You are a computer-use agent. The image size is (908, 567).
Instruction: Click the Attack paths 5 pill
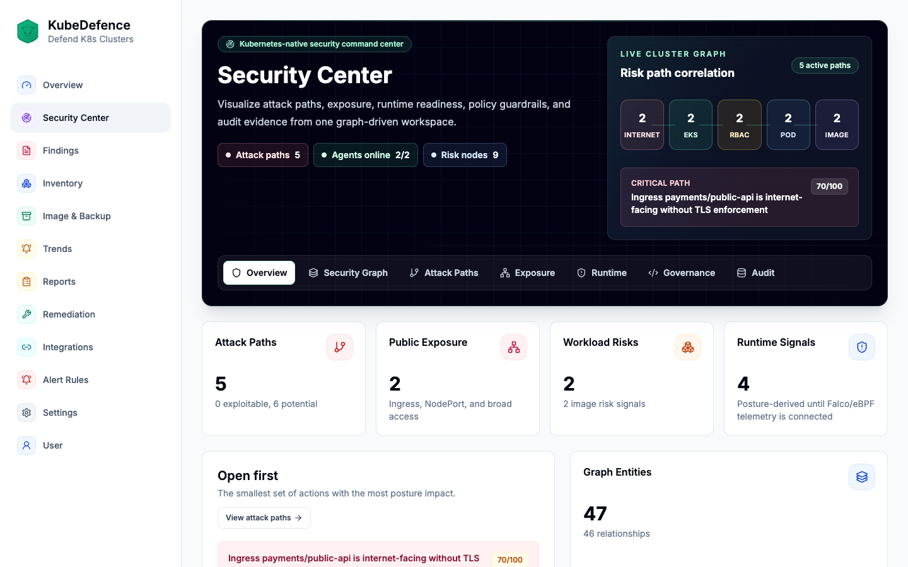263,155
